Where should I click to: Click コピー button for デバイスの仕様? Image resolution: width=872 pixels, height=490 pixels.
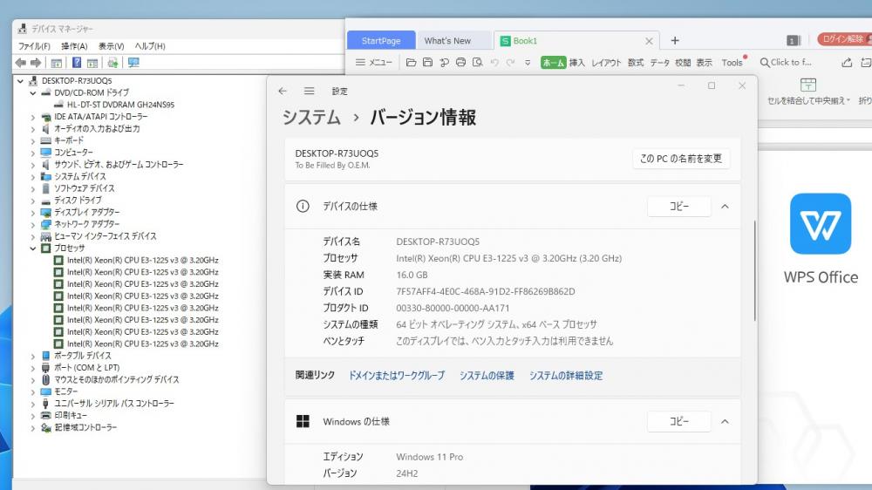[679, 207]
